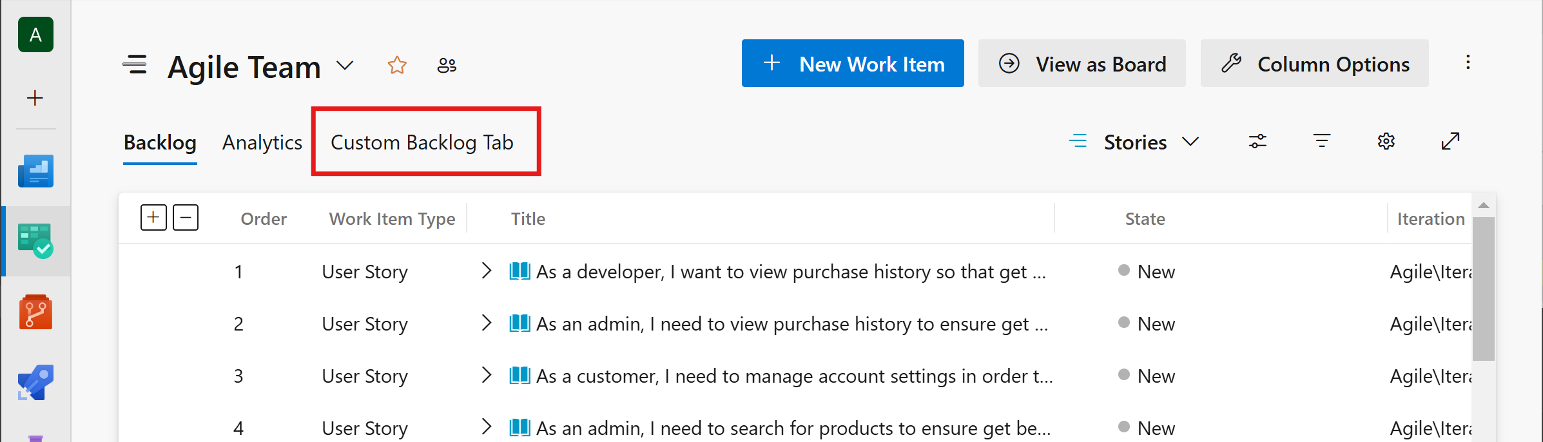The height and width of the screenshot is (442, 1543).
Task: Show team members icon
Action: point(447,65)
